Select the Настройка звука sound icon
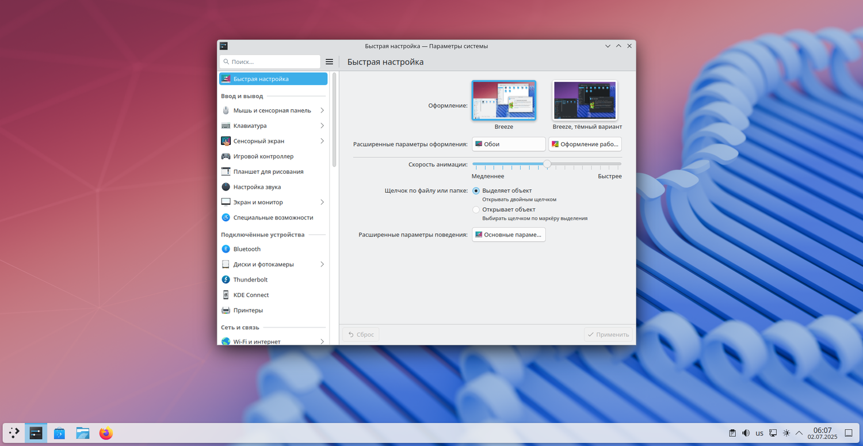 226,187
